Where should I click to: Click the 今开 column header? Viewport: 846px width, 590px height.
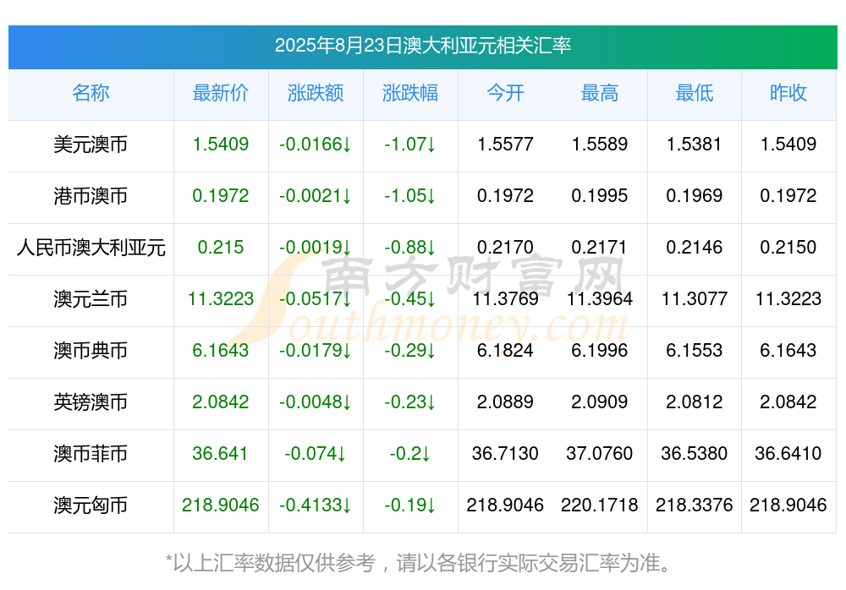tap(505, 93)
